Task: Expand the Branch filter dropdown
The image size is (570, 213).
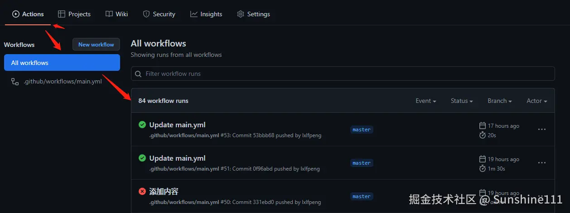Action: [x=499, y=101]
